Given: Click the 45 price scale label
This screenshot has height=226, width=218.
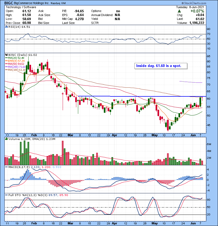Looking at the screenshot, I should coord(208,125).
